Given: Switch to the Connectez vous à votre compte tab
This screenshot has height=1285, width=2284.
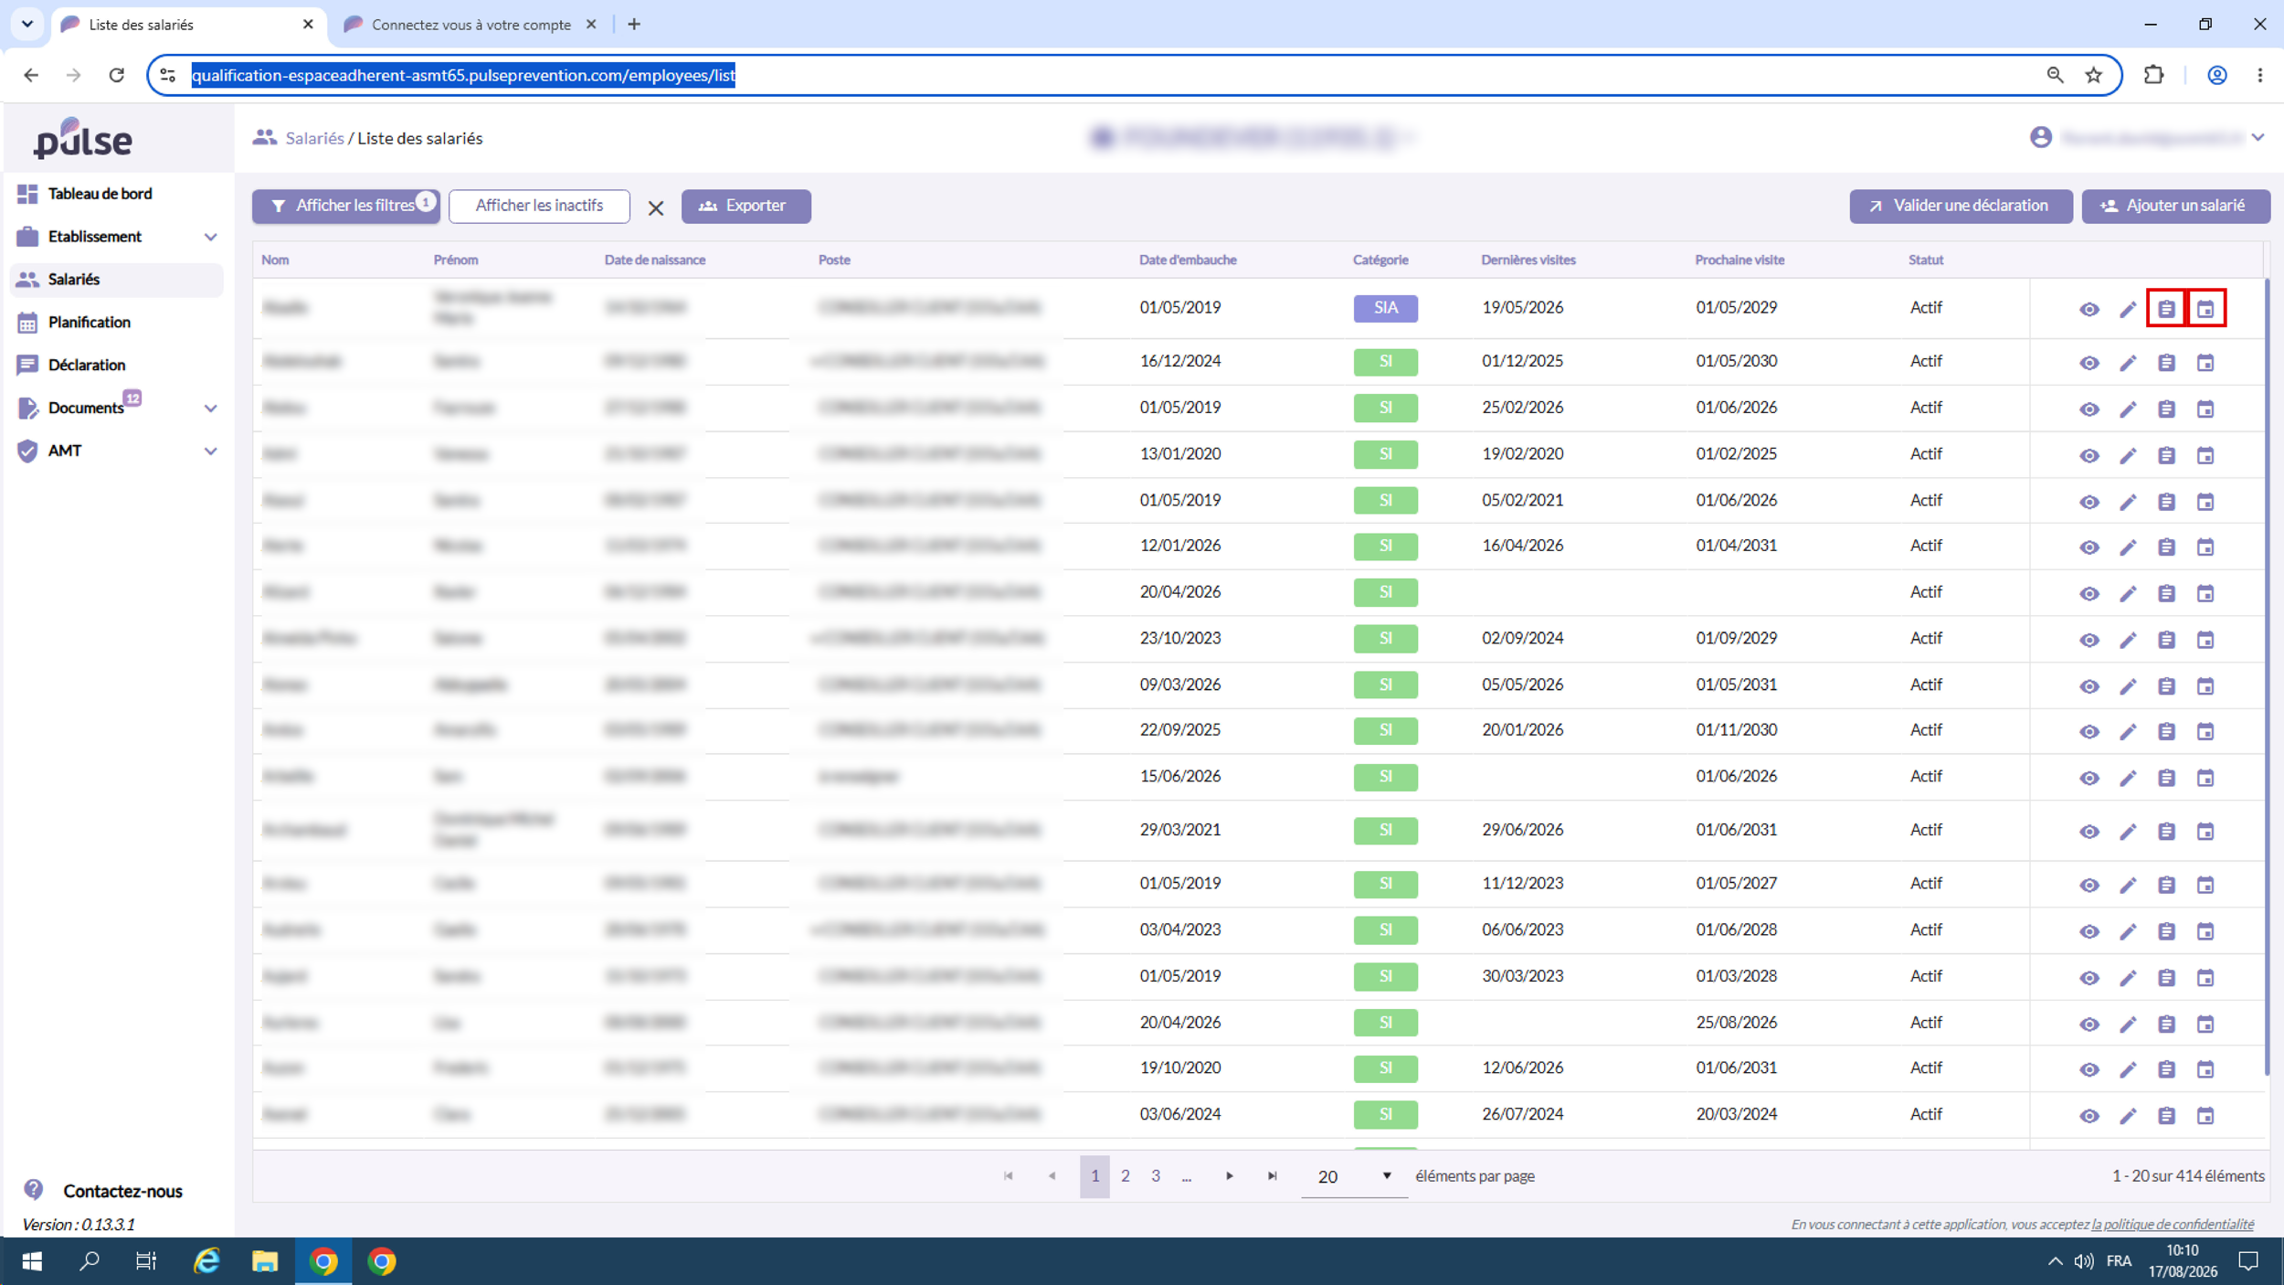Looking at the screenshot, I should (470, 25).
